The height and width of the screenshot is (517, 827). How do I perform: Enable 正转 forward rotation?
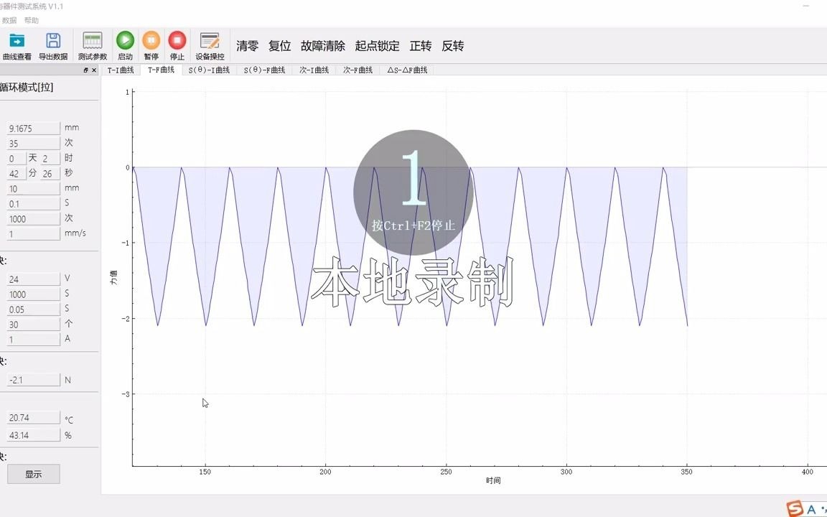(421, 45)
